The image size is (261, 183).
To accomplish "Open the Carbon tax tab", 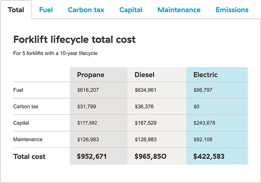I will click(x=86, y=10).
